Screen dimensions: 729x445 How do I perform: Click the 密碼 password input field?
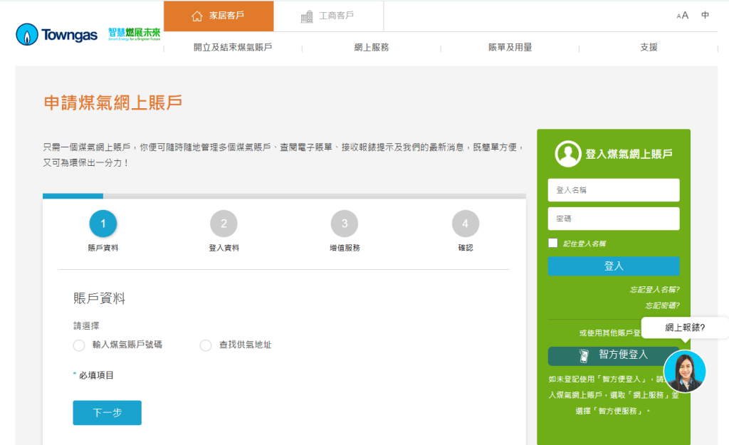coord(613,219)
